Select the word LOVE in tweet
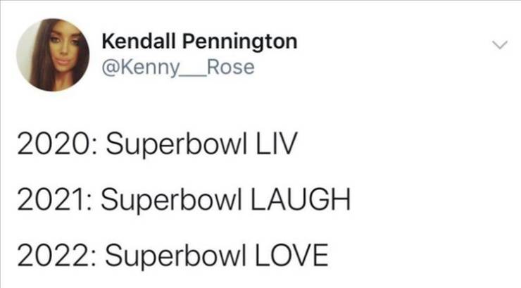The height and width of the screenshot is (288, 521). (x=291, y=255)
